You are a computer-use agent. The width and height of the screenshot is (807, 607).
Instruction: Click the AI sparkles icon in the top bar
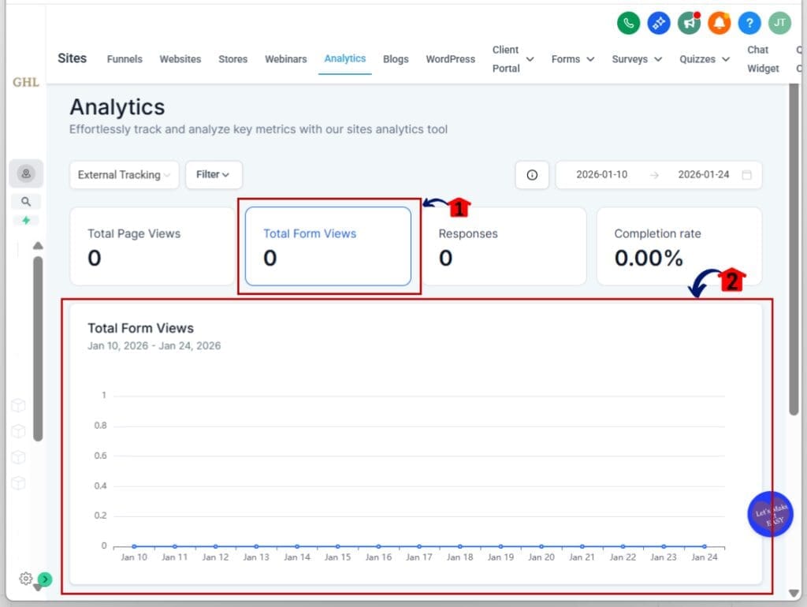[x=658, y=23]
